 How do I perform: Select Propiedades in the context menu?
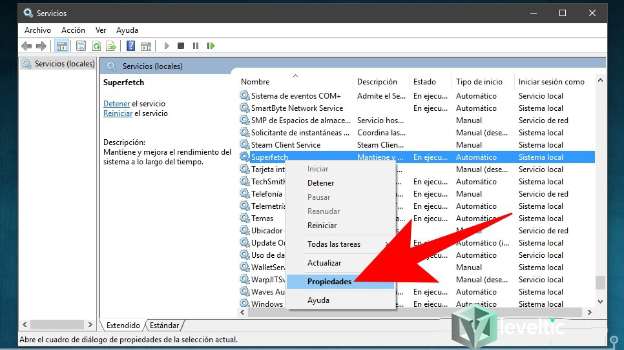(x=329, y=282)
